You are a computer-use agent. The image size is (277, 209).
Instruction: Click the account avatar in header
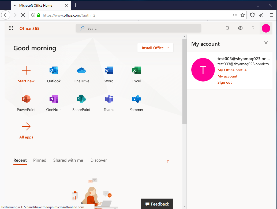point(266,28)
